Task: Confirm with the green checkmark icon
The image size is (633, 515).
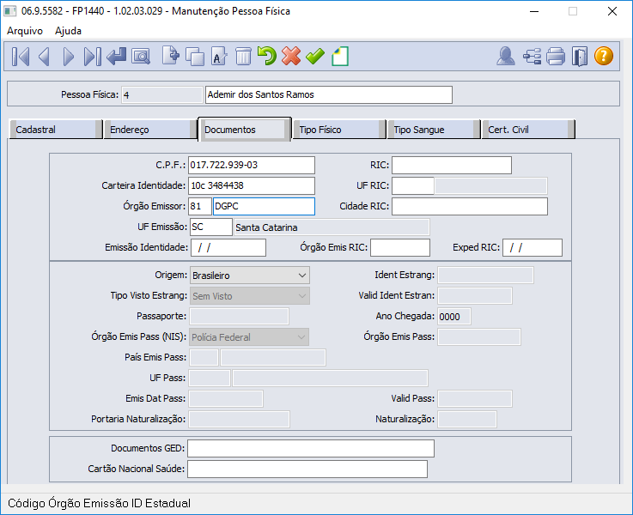Action: (x=315, y=56)
